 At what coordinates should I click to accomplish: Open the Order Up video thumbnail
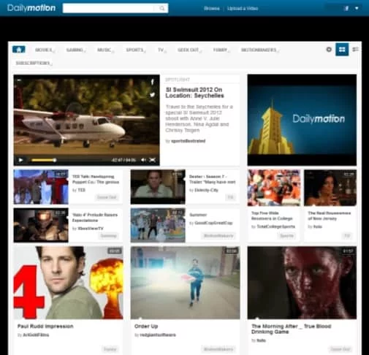tap(185, 283)
